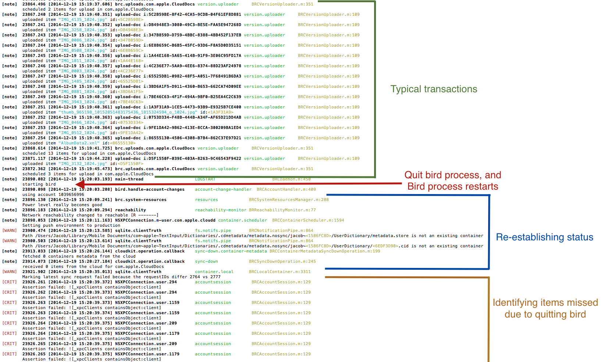Click the timestamp "23900.474"
Image resolution: width=604 pixels, height=362 pixels.
pyautogui.click(x=34, y=231)
